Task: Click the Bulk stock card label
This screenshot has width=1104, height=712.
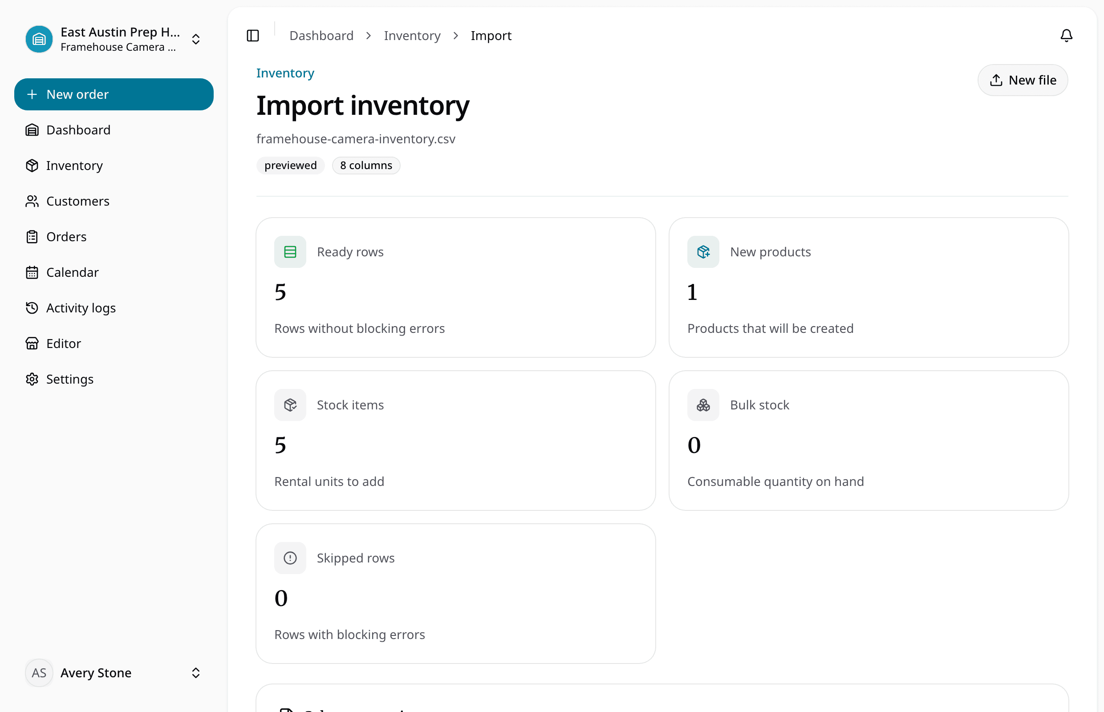Action: [759, 405]
